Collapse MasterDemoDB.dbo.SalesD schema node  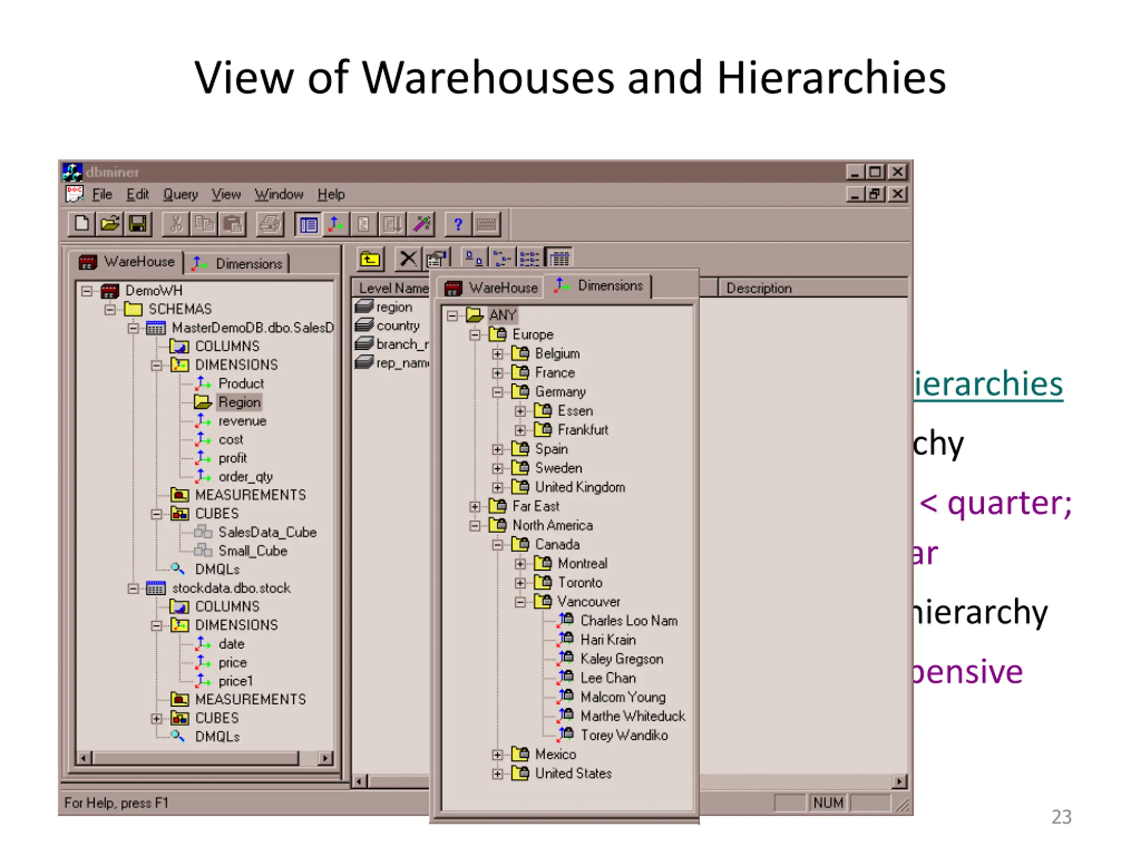pos(133,328)
